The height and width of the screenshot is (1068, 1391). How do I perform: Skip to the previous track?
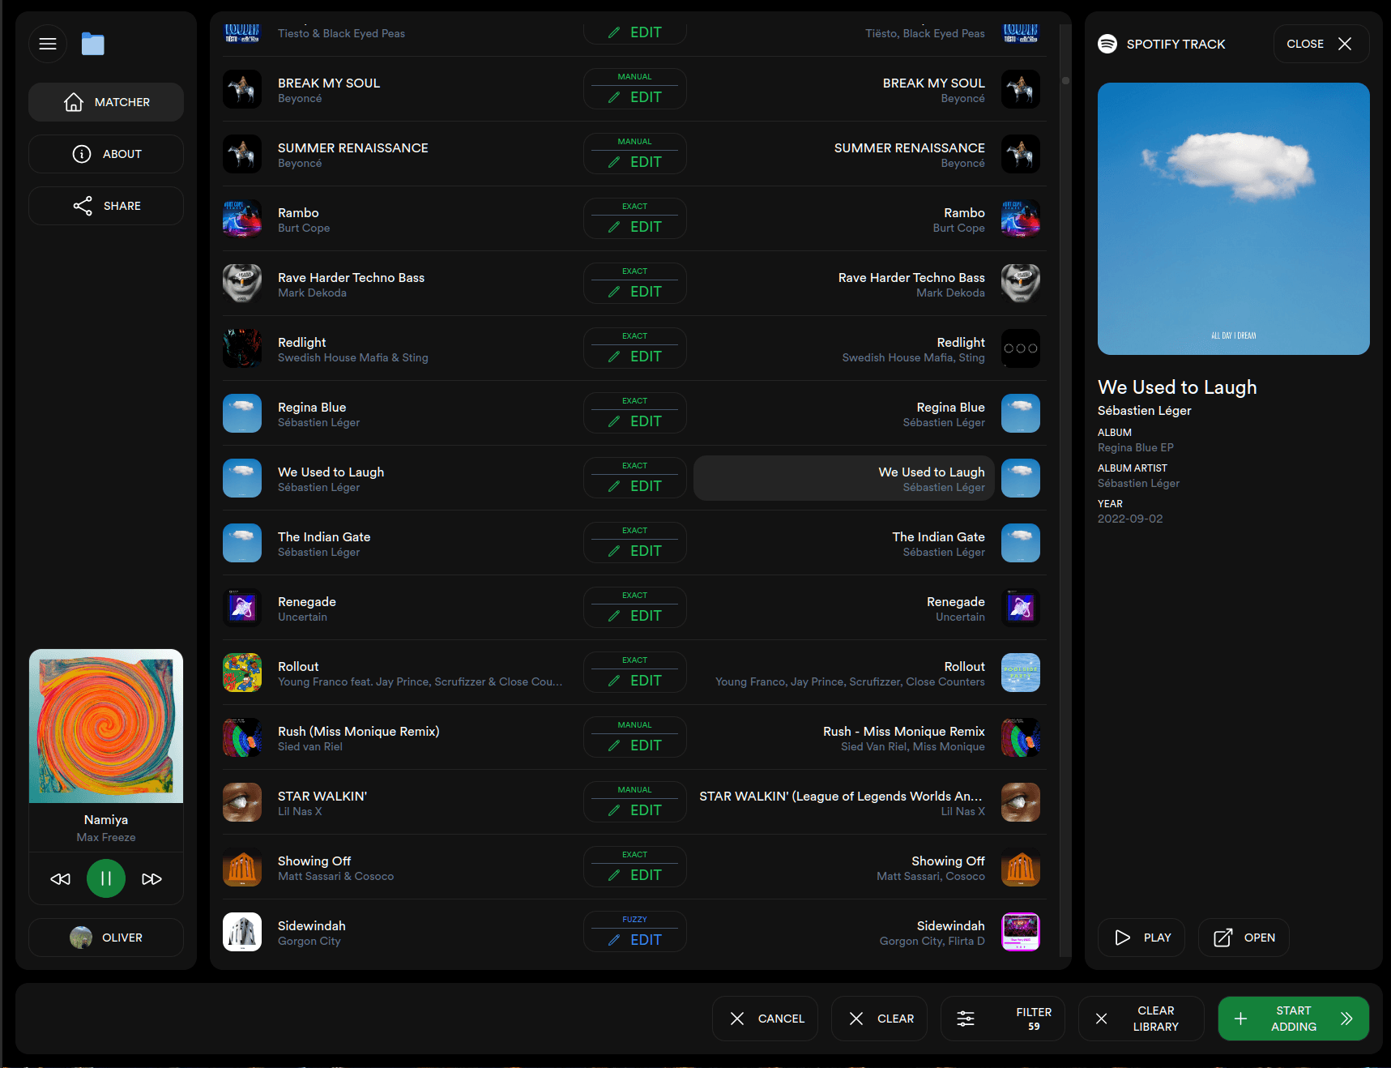[x=61, y=879]
